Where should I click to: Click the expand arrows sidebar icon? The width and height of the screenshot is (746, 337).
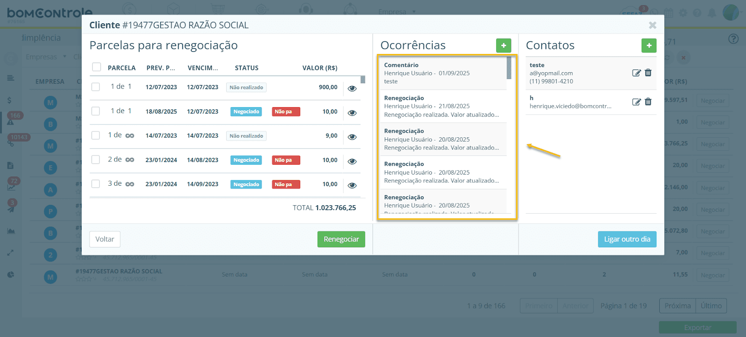pyautogui.click(x=10, y=253)
